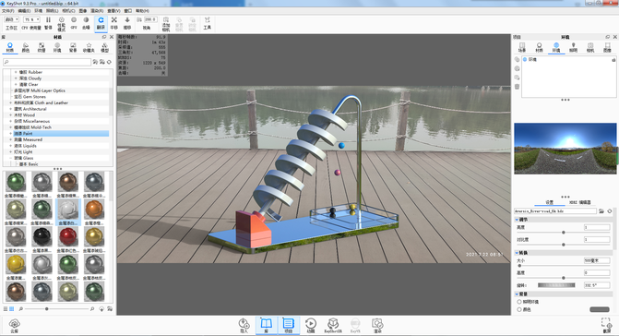This screenshot has width=619, height=336.
Task: Switch to project Lighting (照明) tab
Action: click(573, 47)
